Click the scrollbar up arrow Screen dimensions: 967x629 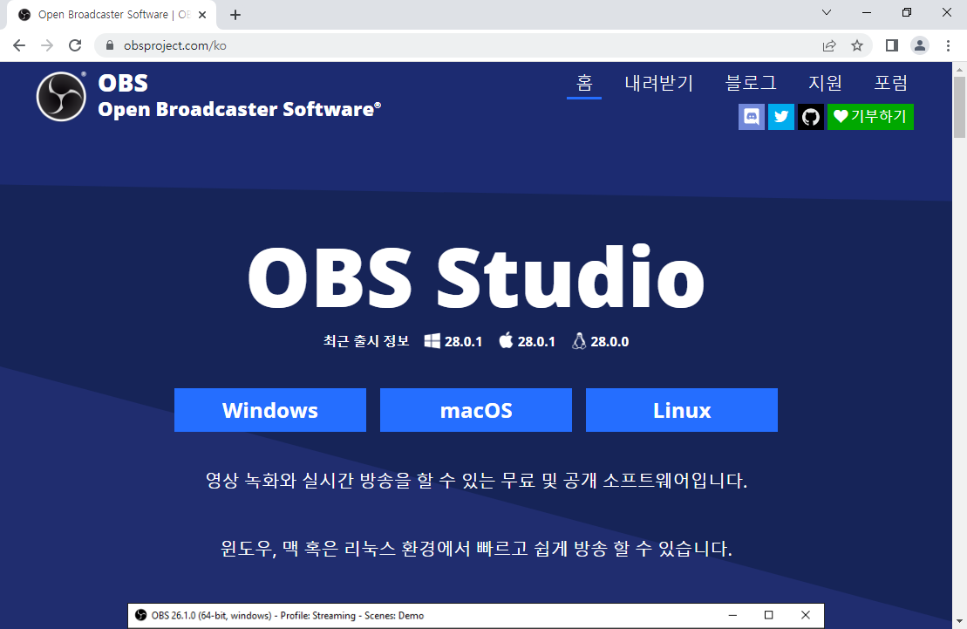pyautogui.click(x=960, y=69)
